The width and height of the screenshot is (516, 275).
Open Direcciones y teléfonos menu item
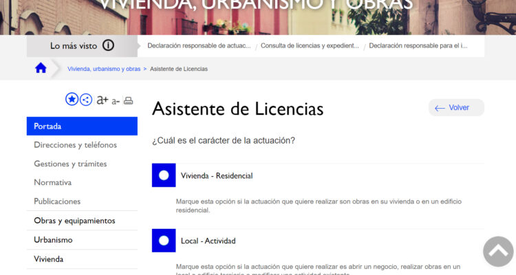point(76,145)
